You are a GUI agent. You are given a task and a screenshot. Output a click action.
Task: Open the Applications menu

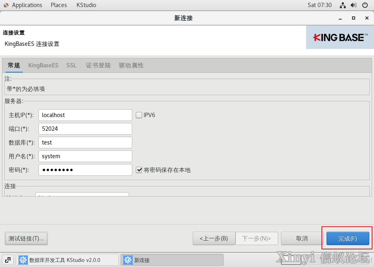click(27, 5)
